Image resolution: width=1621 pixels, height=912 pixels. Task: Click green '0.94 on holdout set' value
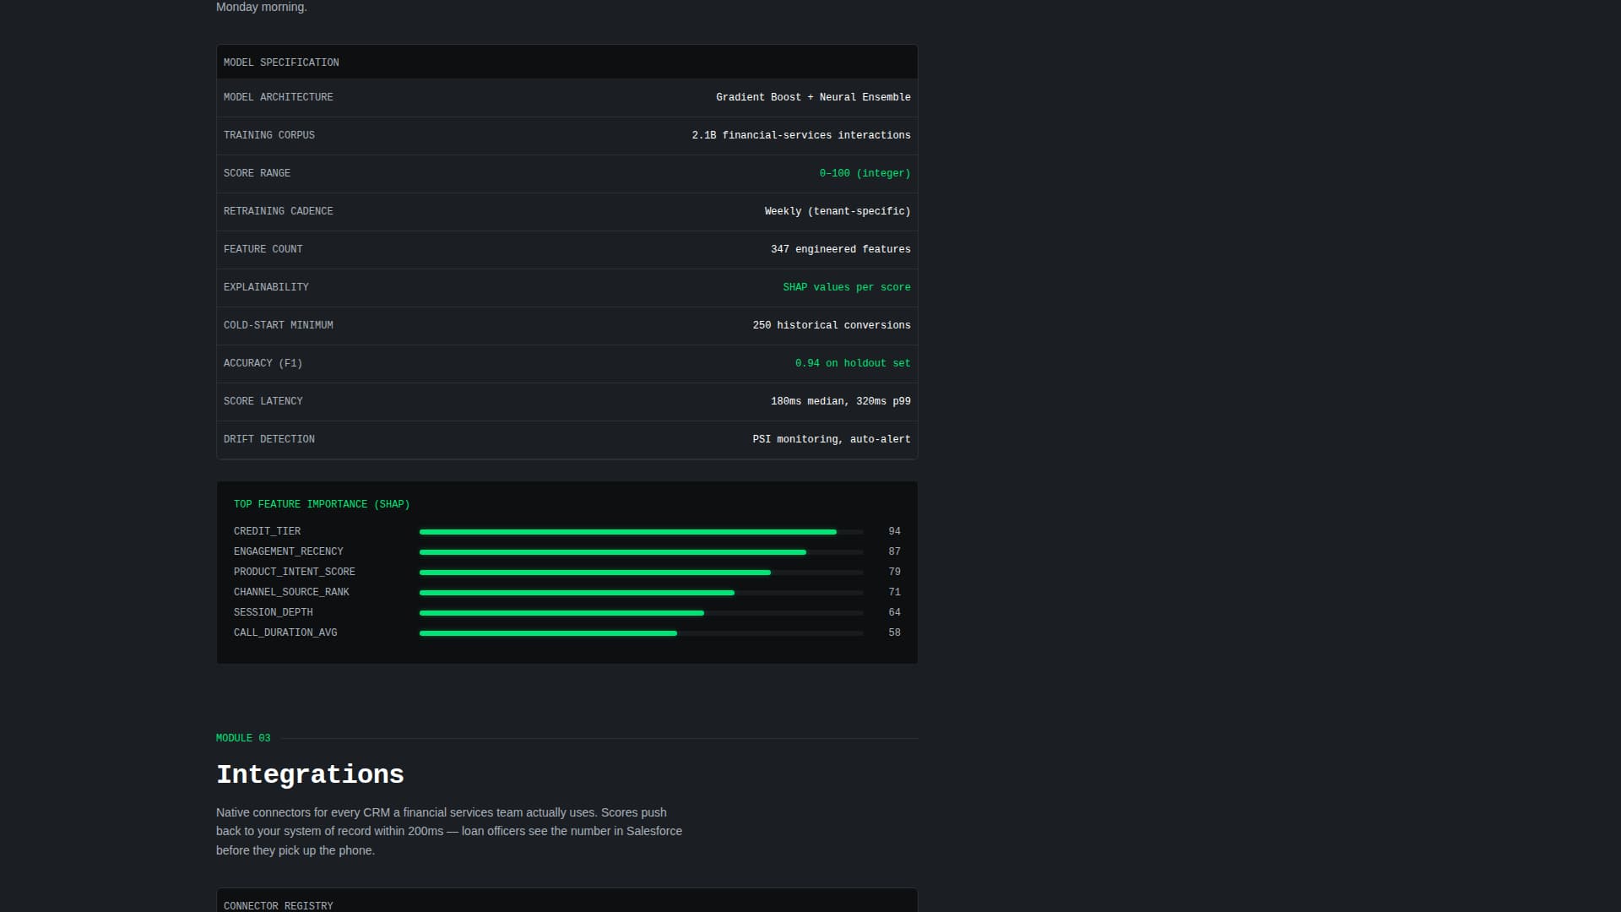coord(853,363)
